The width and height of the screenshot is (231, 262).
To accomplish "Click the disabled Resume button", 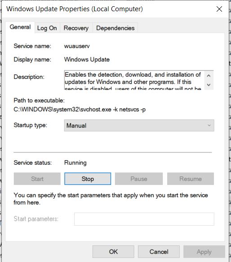I will [191, 179].
